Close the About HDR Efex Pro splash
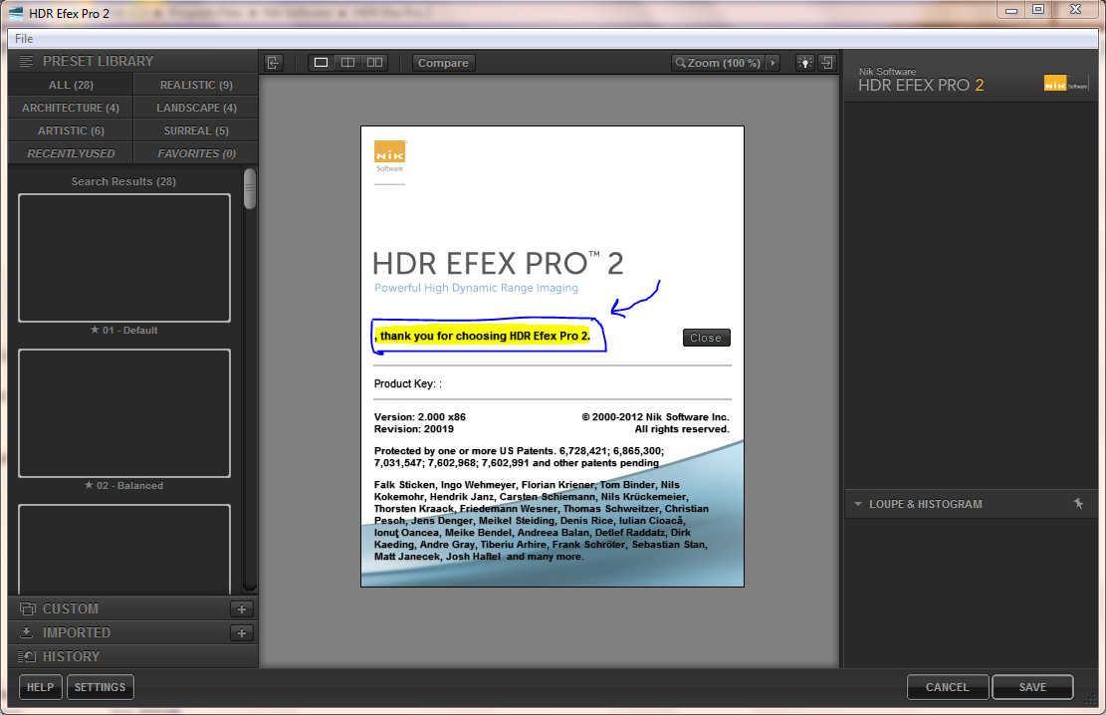The height and width of the screenshot is (715, 1106). point(706,338)
